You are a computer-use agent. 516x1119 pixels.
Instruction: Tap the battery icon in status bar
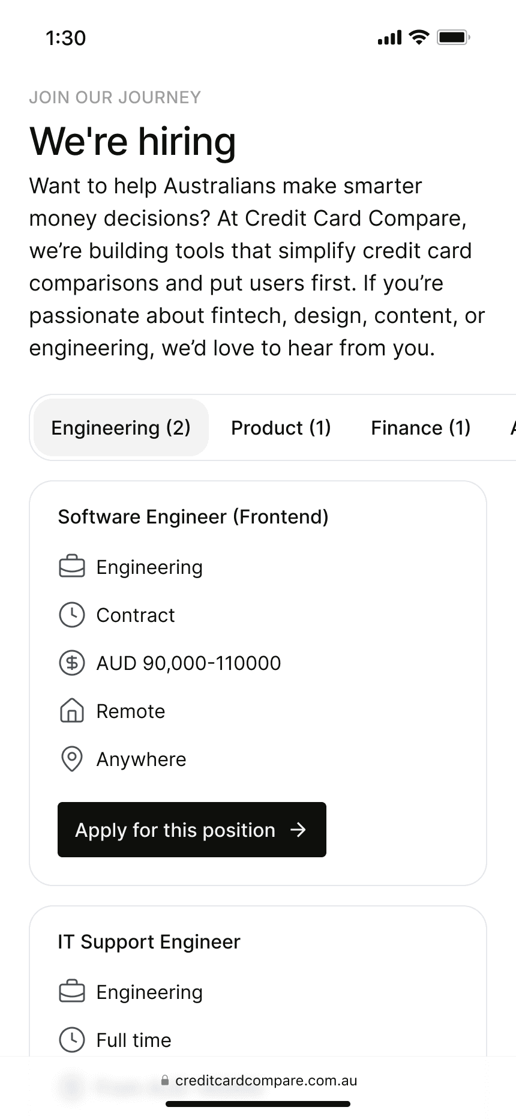(x=454, y=37)
